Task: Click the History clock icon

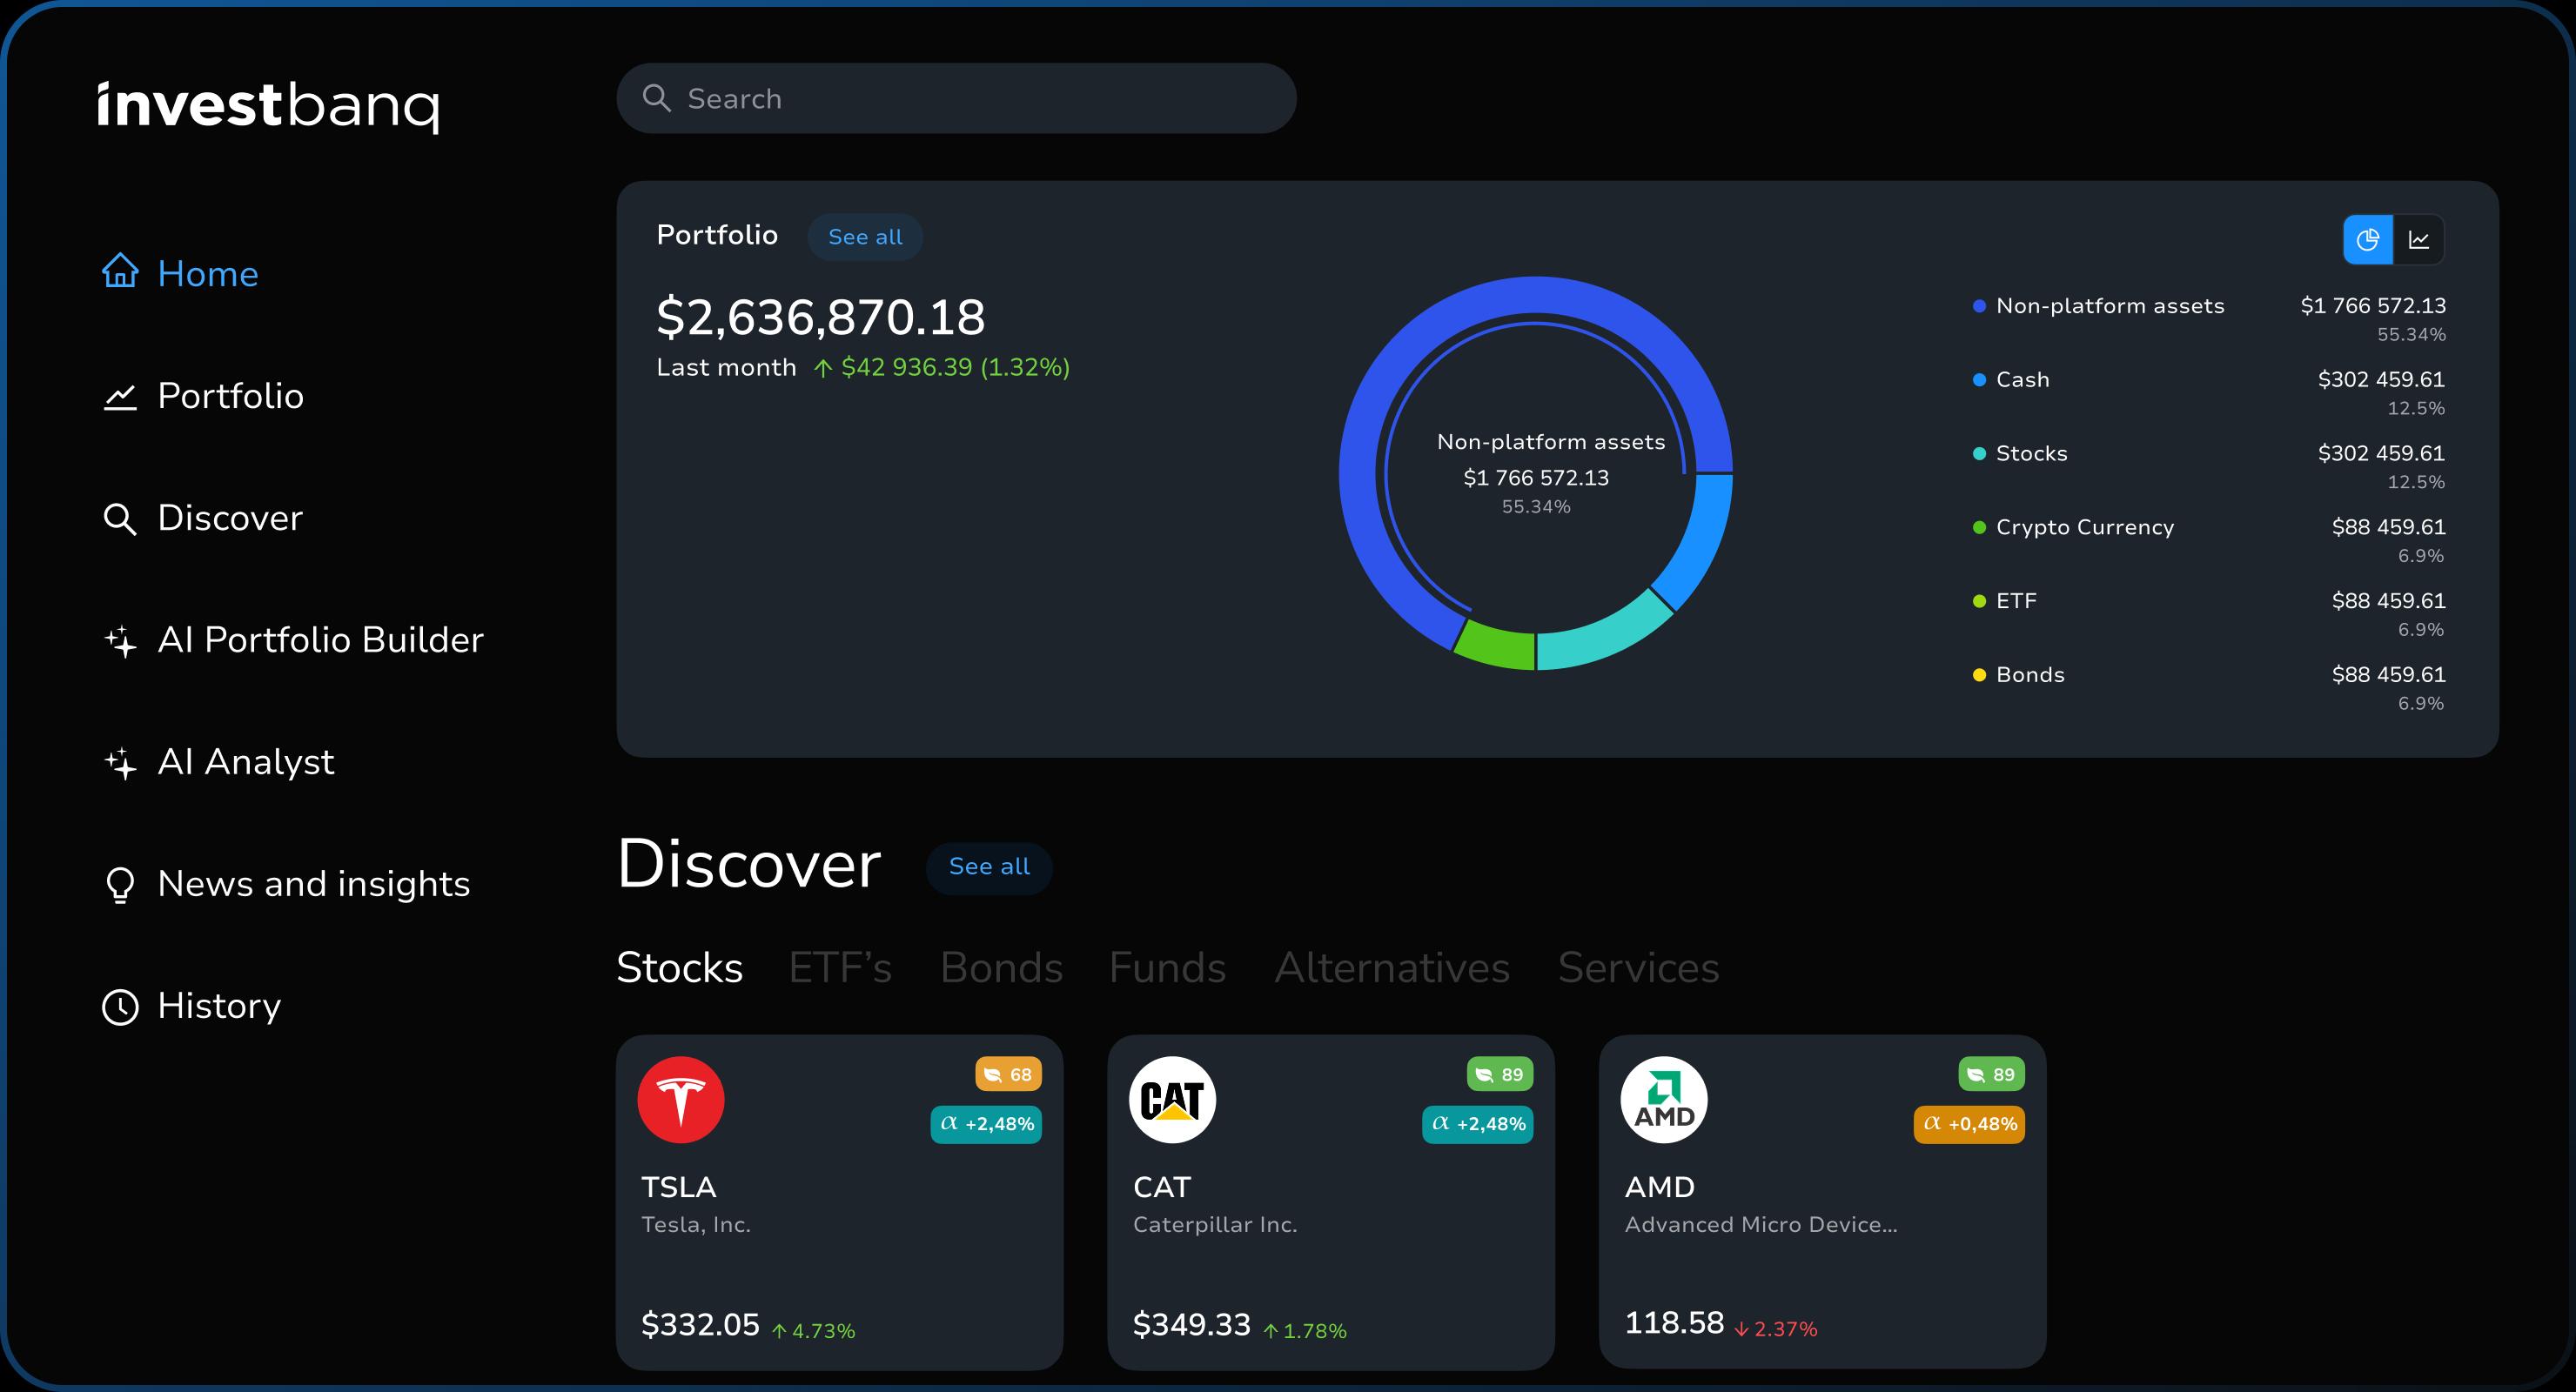Action: click(x=120, y=1007)
